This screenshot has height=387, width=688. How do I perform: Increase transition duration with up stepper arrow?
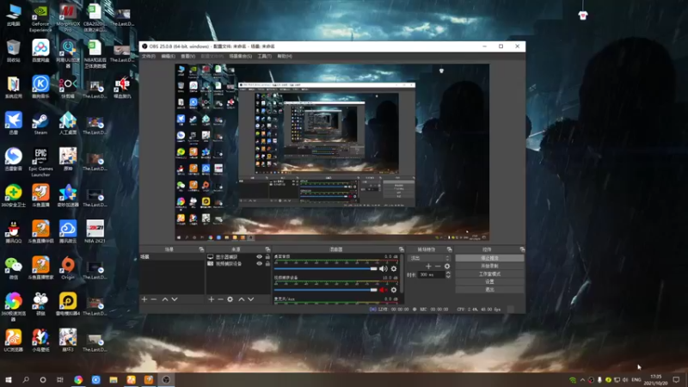[448, 273]
